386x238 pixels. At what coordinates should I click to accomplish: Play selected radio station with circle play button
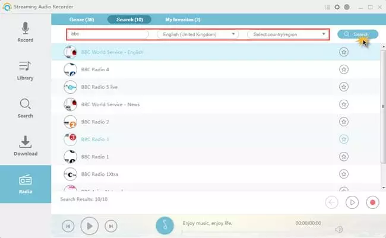pos(352,202)
